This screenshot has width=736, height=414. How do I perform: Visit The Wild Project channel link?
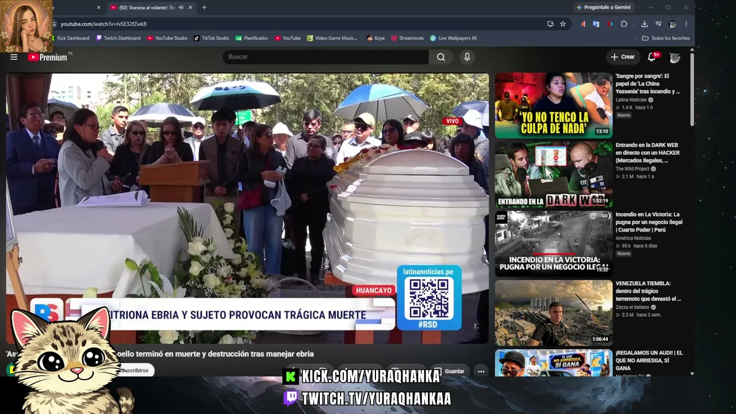[x=633, y=169]
